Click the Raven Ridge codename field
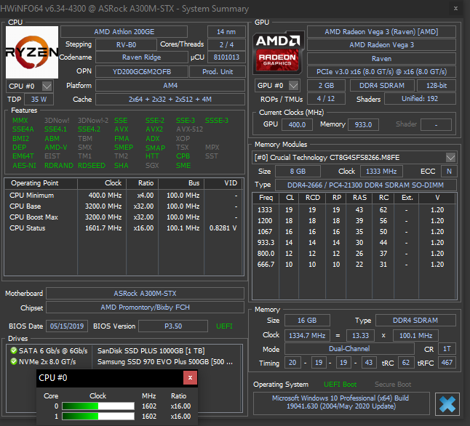The width and height of the screenshot is (470, 426). coord(141,57)
